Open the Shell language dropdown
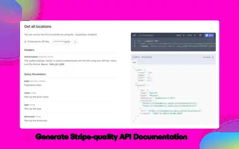The image size is (239, 149). tap(180, 35)
